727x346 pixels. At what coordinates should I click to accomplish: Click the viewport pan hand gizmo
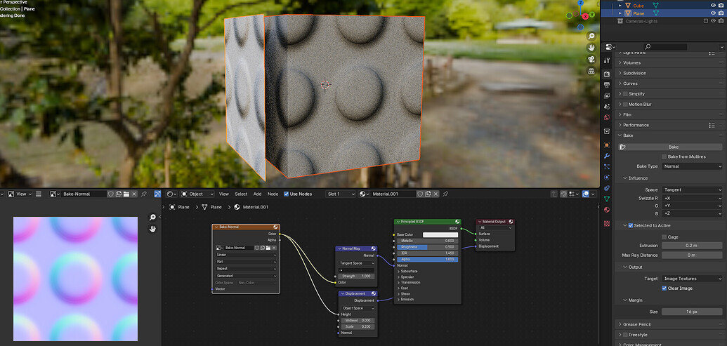click(591, 48)
